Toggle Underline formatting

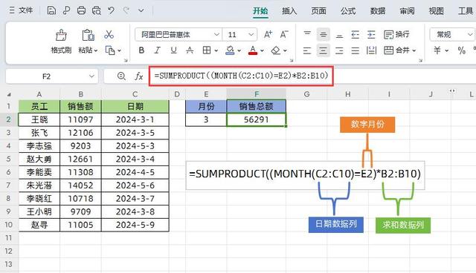(x=173, y=50)
